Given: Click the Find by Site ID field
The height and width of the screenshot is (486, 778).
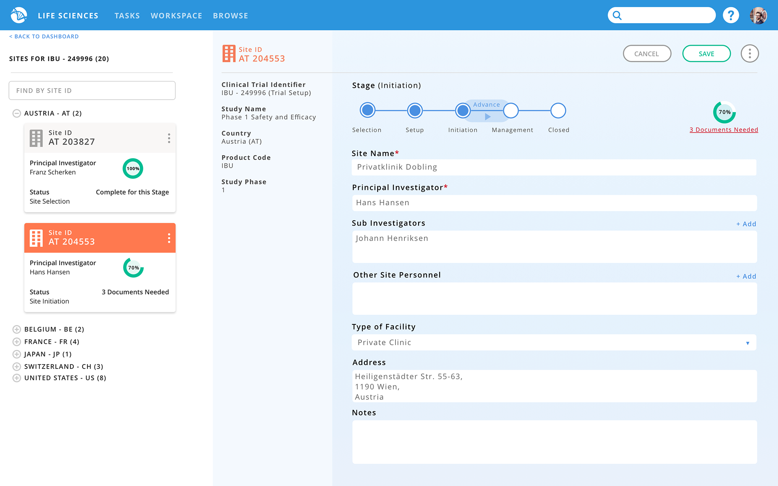Looking at the screenshot, I should tap(92, 90).
